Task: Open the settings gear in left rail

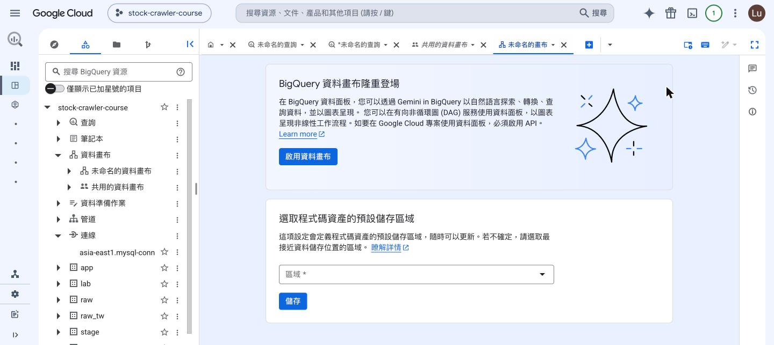Action: pos(15,294)
